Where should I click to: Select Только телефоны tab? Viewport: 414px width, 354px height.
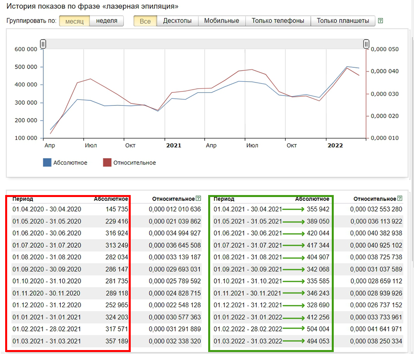(278, 21)
